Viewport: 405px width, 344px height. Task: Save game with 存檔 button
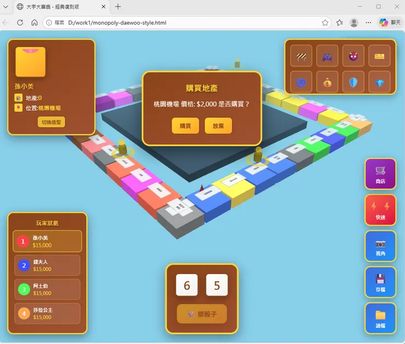click(x=380, y=282)
